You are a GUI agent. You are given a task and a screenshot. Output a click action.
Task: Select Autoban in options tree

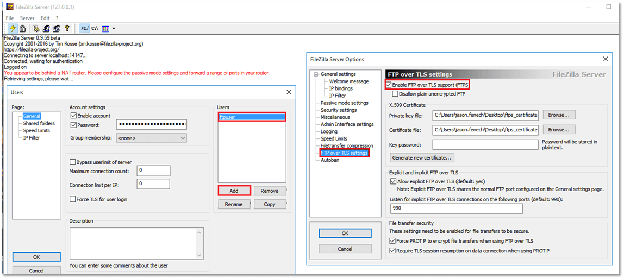pos(330,160)
